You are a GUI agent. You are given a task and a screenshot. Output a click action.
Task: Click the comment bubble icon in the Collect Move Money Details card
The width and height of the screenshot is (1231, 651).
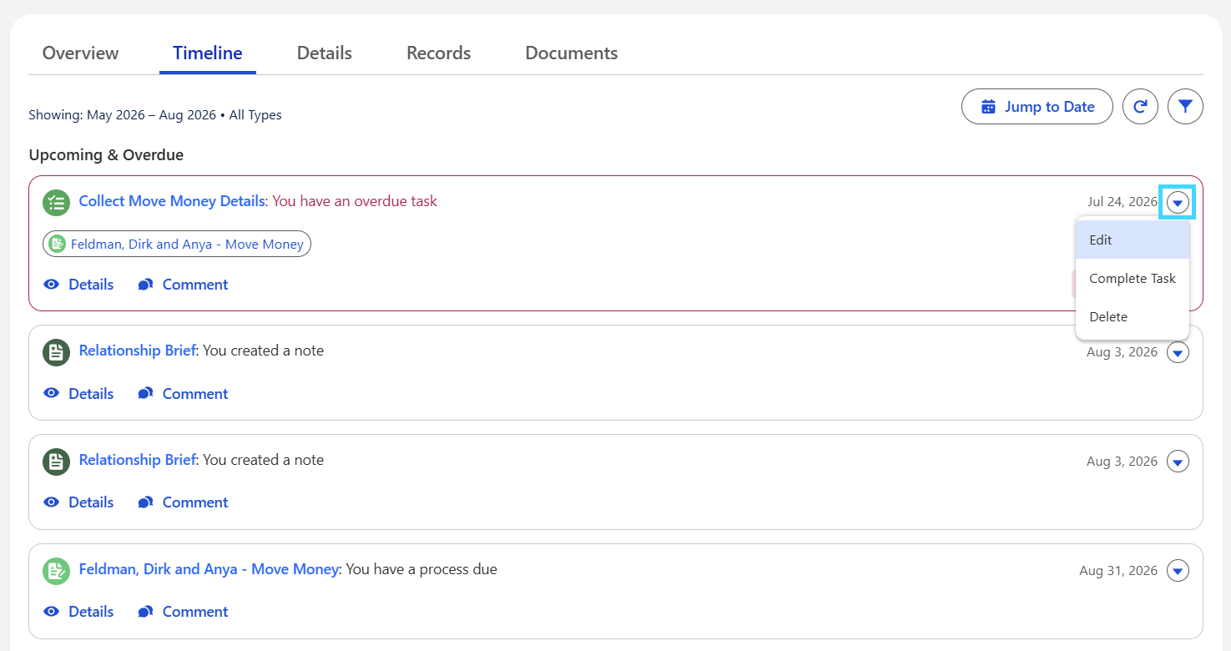(x=145, y=285)
